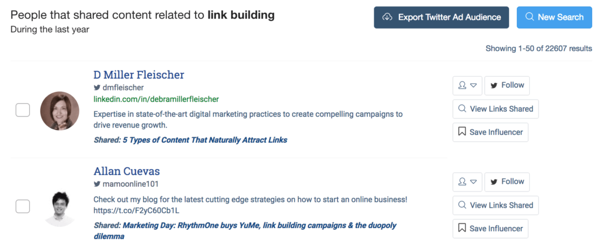This screenshot has width=598, height=252.
Task: Open shared article 5 Types of Content link
Action: (204, 140)
